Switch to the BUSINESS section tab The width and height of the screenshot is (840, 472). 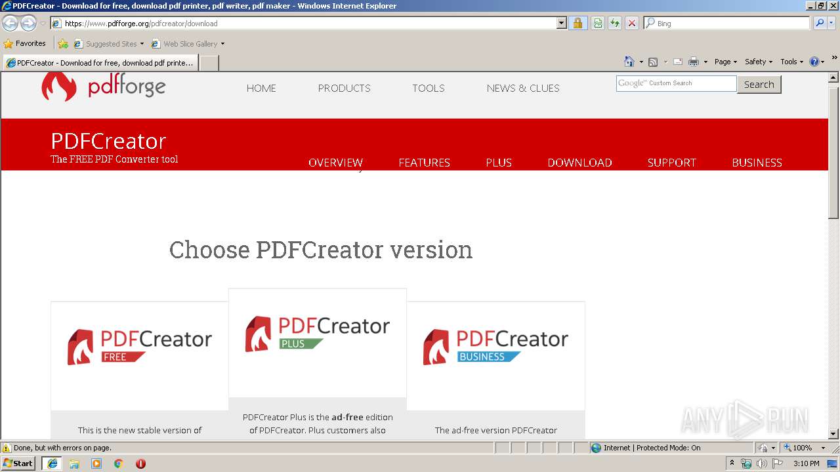757,163
